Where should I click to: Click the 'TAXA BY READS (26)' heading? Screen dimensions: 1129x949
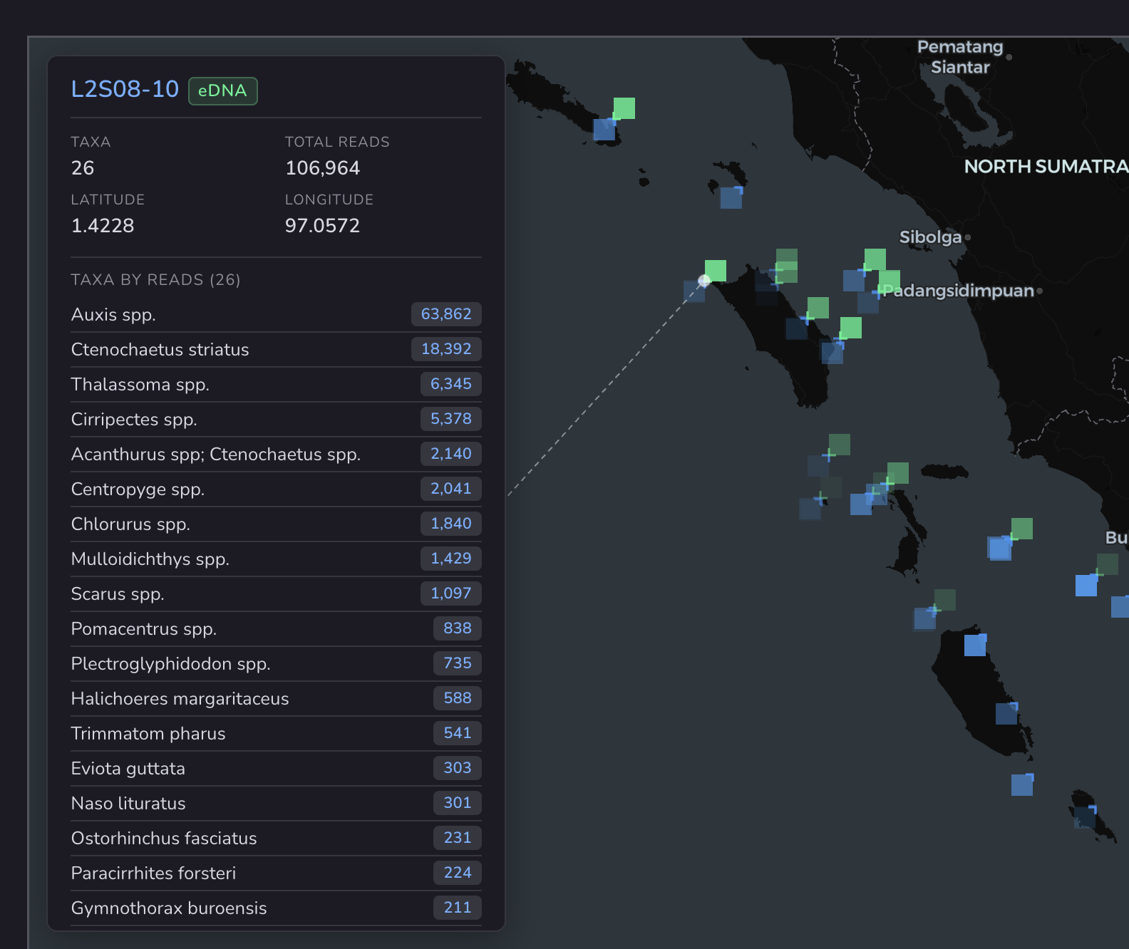[155, 279]
